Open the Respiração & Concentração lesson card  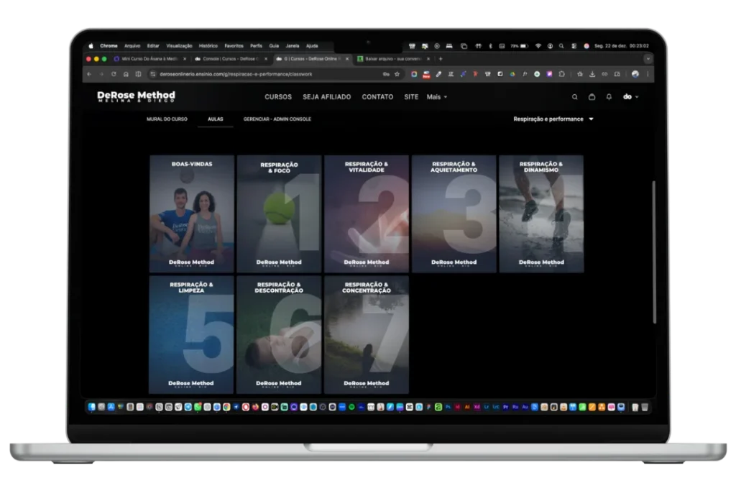(x=366, y=335)
